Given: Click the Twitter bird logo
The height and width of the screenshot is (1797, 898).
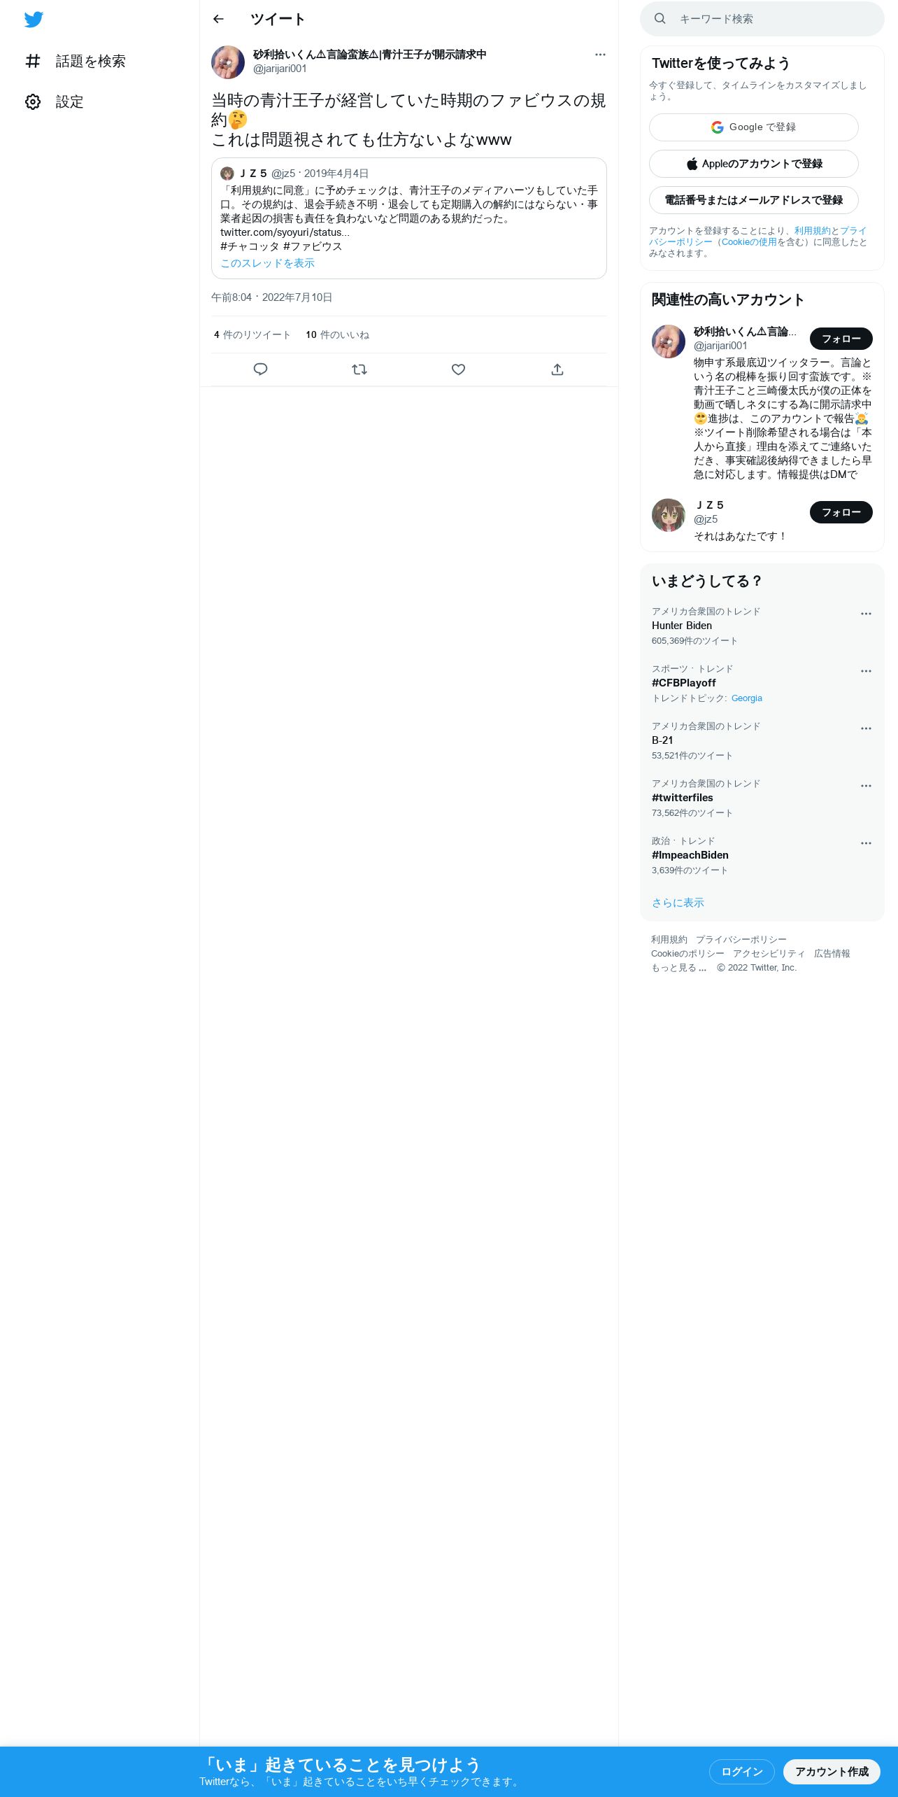Looking at the screenshot, I should coord(34,20).
